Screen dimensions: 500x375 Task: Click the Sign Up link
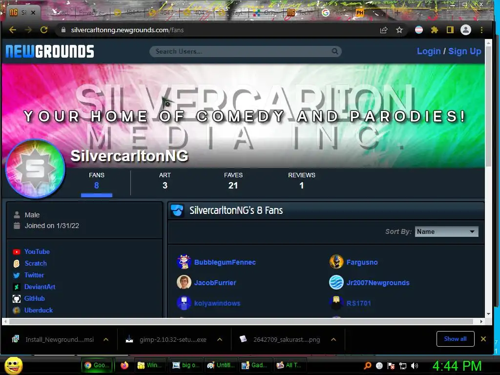pyautogui.click(x=465, y=51)
